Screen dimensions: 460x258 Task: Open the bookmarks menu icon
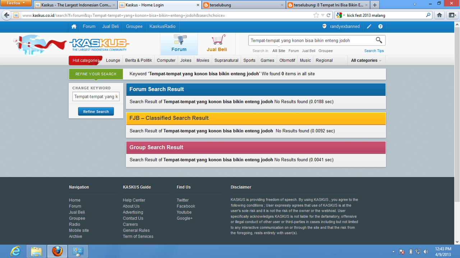pos(452,15)
